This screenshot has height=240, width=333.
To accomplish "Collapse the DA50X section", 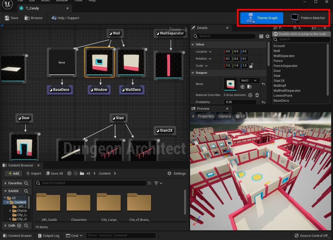I will [x=5, y=191].
